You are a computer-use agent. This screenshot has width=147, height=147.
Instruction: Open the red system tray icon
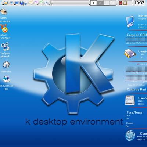[121, 3]
